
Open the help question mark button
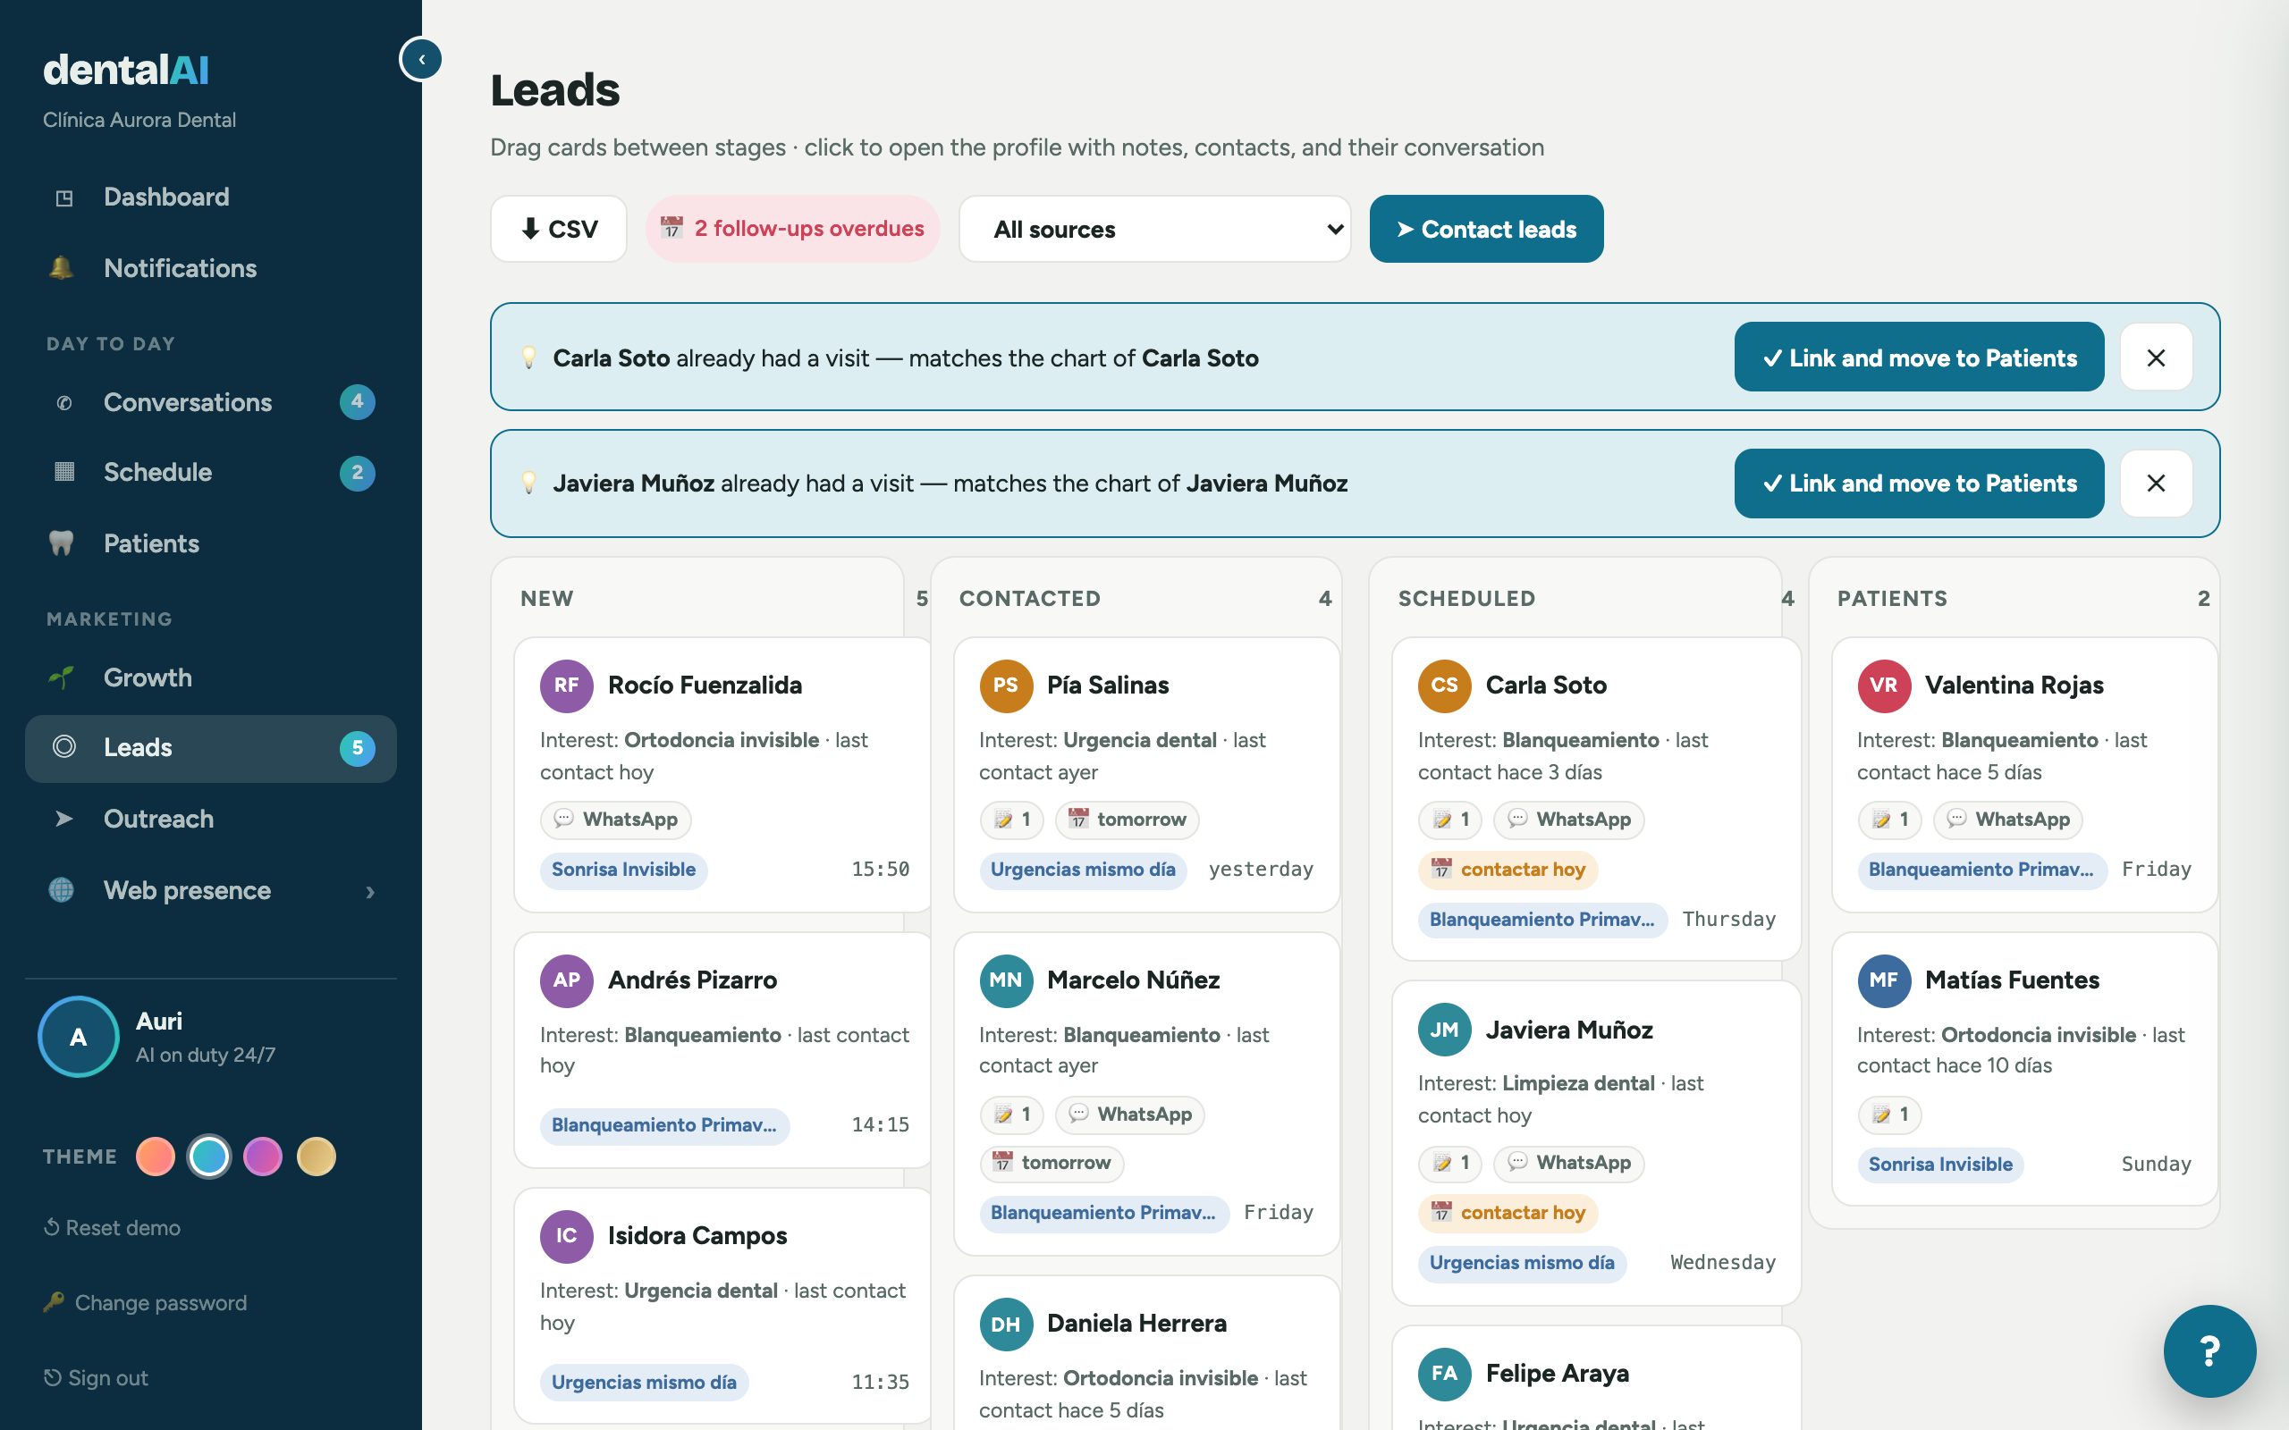(x=2209, y=1351)
